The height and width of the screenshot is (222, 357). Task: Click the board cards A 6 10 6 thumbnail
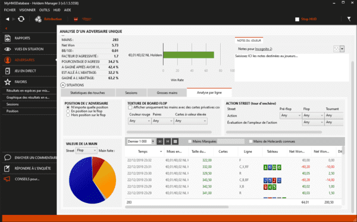pyautogui.click(x=273, y=168)
